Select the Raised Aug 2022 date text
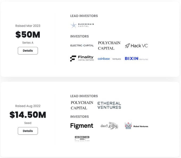The width and height of the screenshot is (181, 158). click(x=28, y=106)
